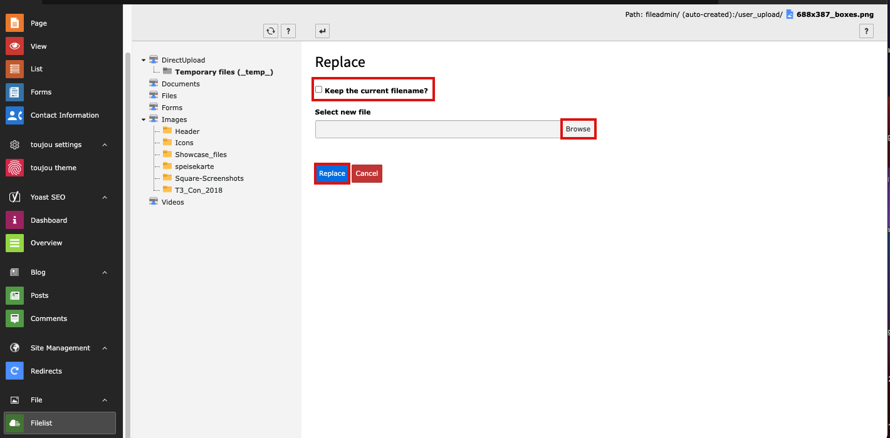
Task: Enable Keep the current filename checkbox
Action: 319,89
